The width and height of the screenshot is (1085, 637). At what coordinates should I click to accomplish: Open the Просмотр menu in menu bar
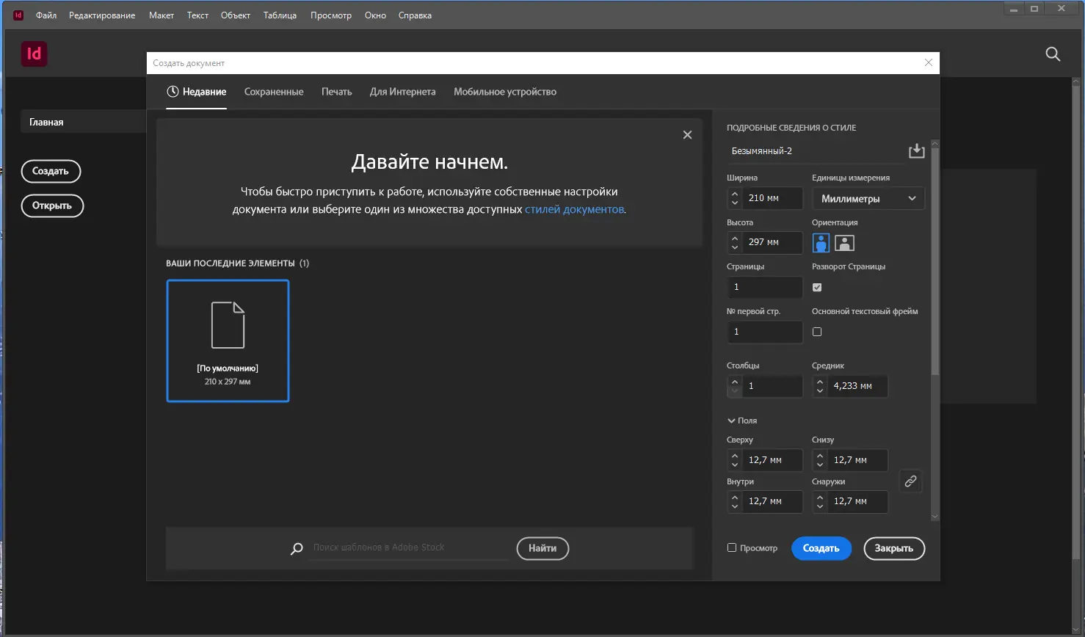331,15
